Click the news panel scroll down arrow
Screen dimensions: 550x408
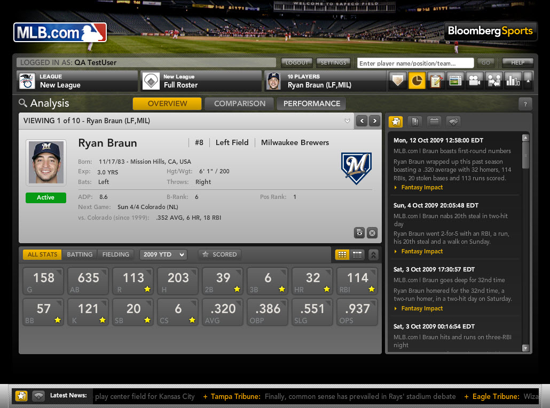coord(525,348)
